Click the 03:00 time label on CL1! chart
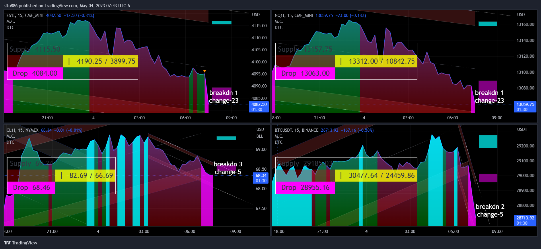Screen dimensions: 541x249 coord(144,232)
